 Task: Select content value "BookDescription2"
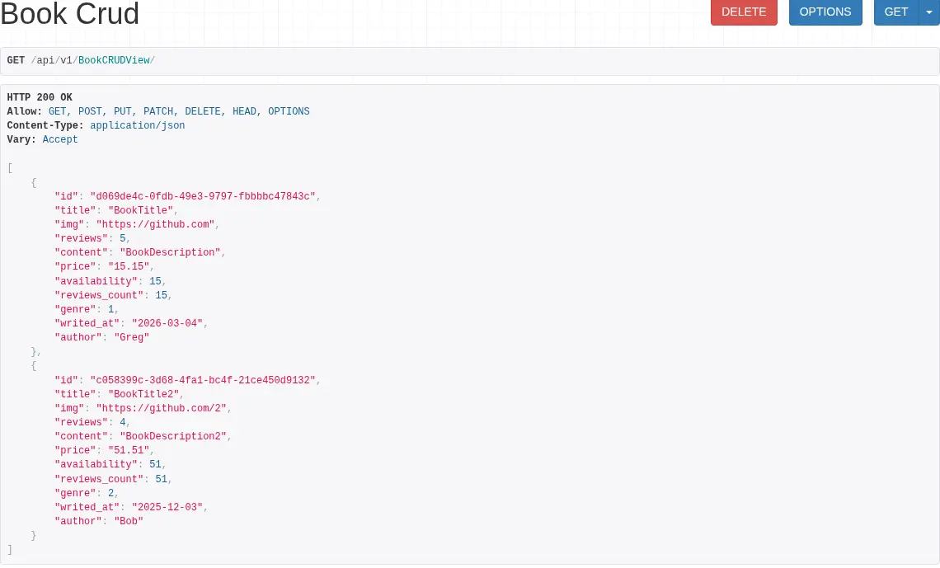coord(172,436)
